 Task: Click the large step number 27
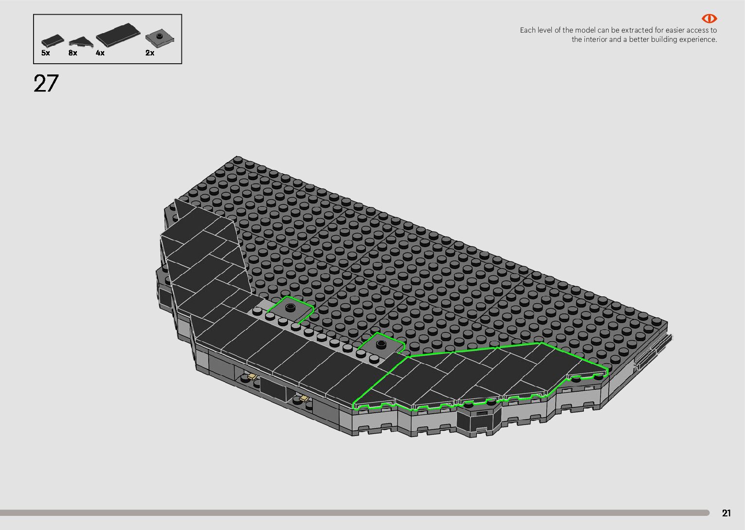tap(46, 84)
